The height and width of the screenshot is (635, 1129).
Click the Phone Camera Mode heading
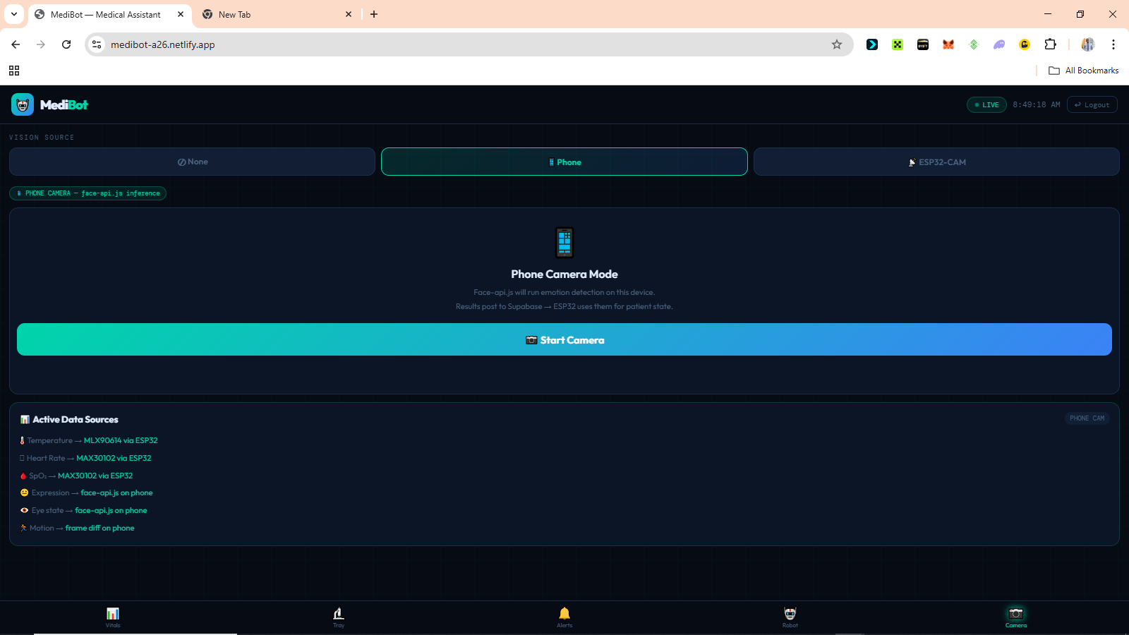pyautogui.click(x=564, y=274)
